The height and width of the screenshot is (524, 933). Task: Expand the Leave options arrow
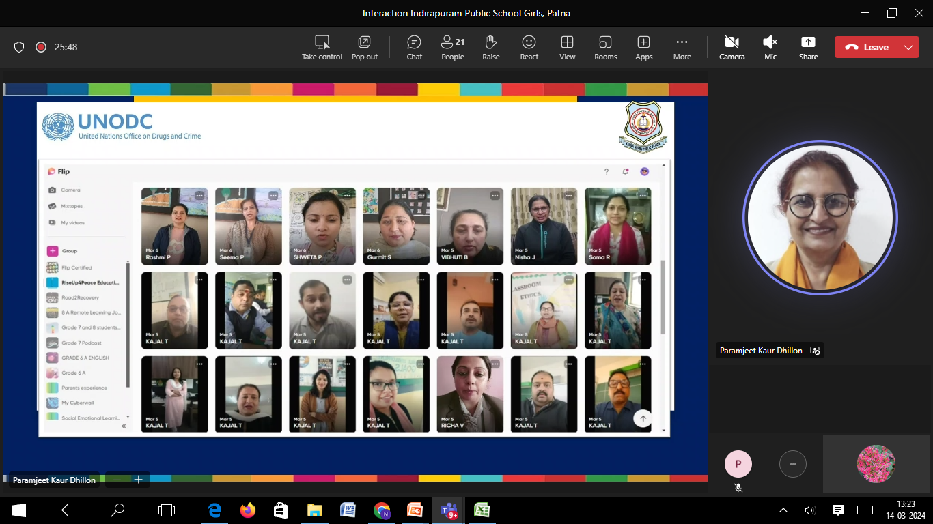[x=908, y=47]
